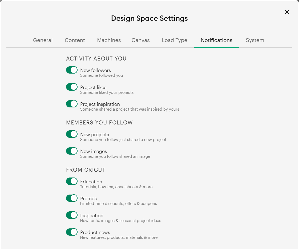Image resolution: width=299 pixels, height=250 pixels.
Task: Click 'New features, products, materials & more'
Action: [119, 237]
